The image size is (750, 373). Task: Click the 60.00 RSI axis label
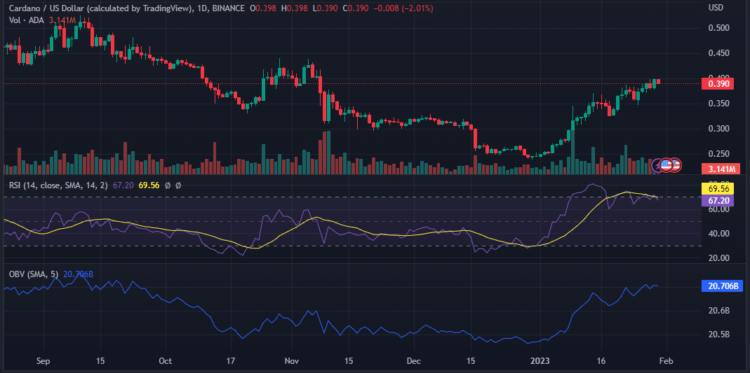click(718, 209)
